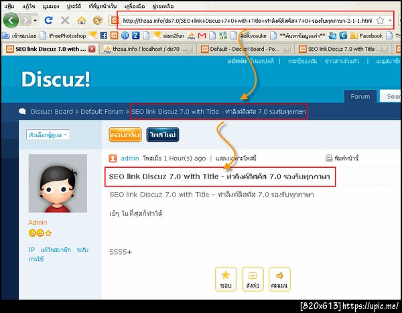Image resolution: width=402 pixels, height=313 pixels.
Task: Click the orange user icon beside admin
Action: (x=113, y=158)
